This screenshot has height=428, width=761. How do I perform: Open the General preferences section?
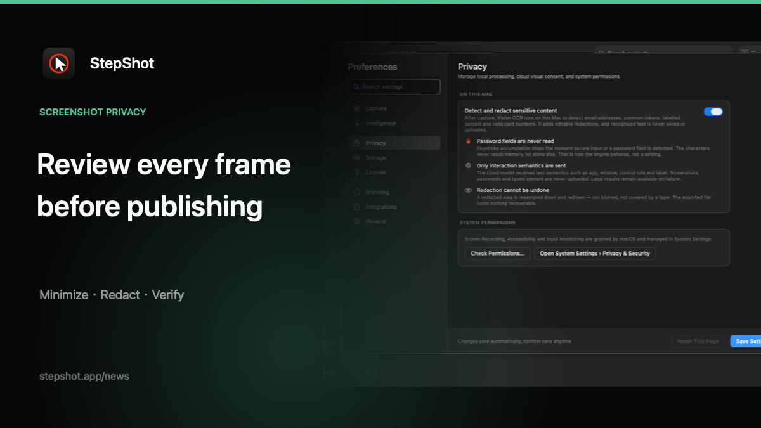click(x=394, y=221)
